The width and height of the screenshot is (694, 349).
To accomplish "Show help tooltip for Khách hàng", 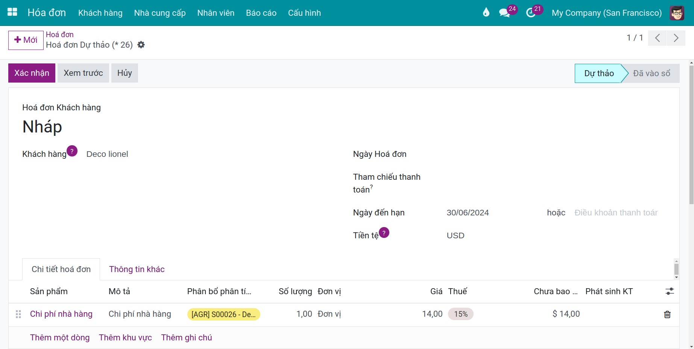I will click(x=72, y=151).
